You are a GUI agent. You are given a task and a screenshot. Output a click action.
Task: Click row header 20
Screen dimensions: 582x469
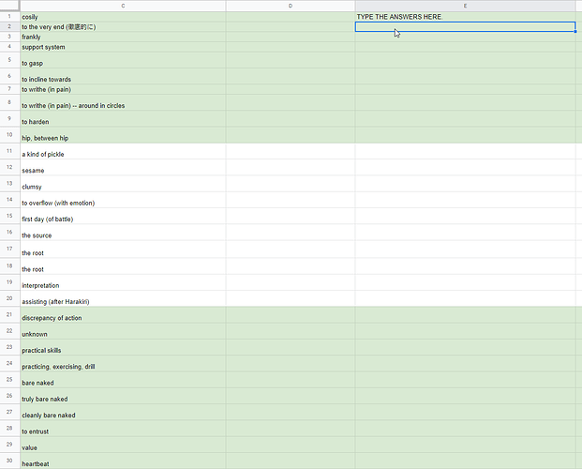tap(9, 298)
